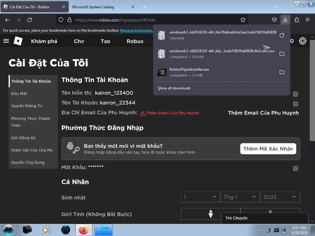
Task: Toggle the Firefox downloads panel button
Action: (x=285, y=20)
